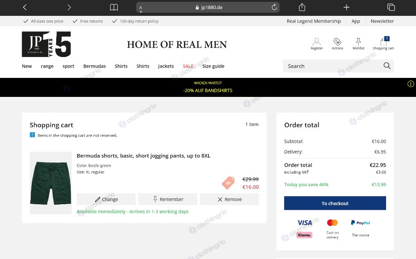Open a new tab with the plus icon
416x259 pixels.
coord(347,7)
